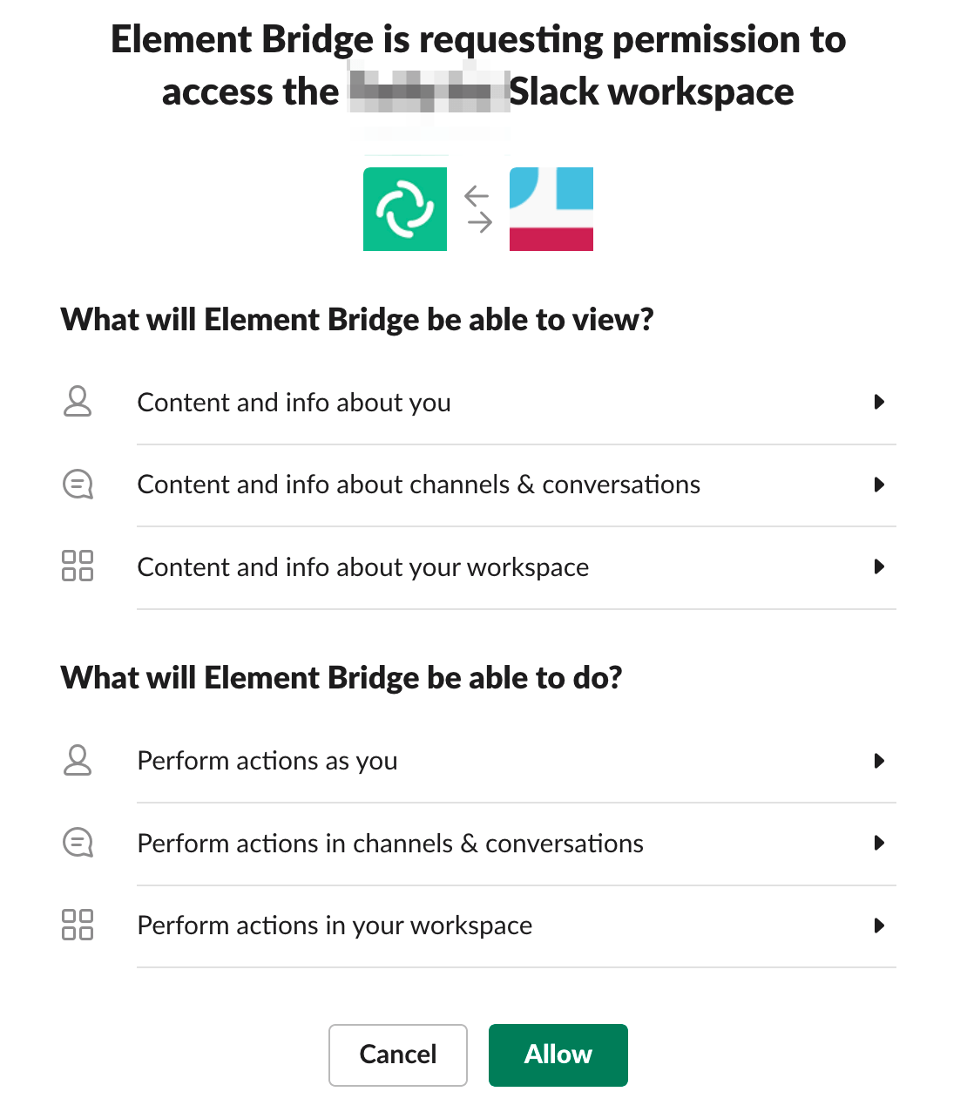Viewport: 967px width, 1112px height.
Task: Expand Perform actions in channels arrow
Action: coord(879,843)
